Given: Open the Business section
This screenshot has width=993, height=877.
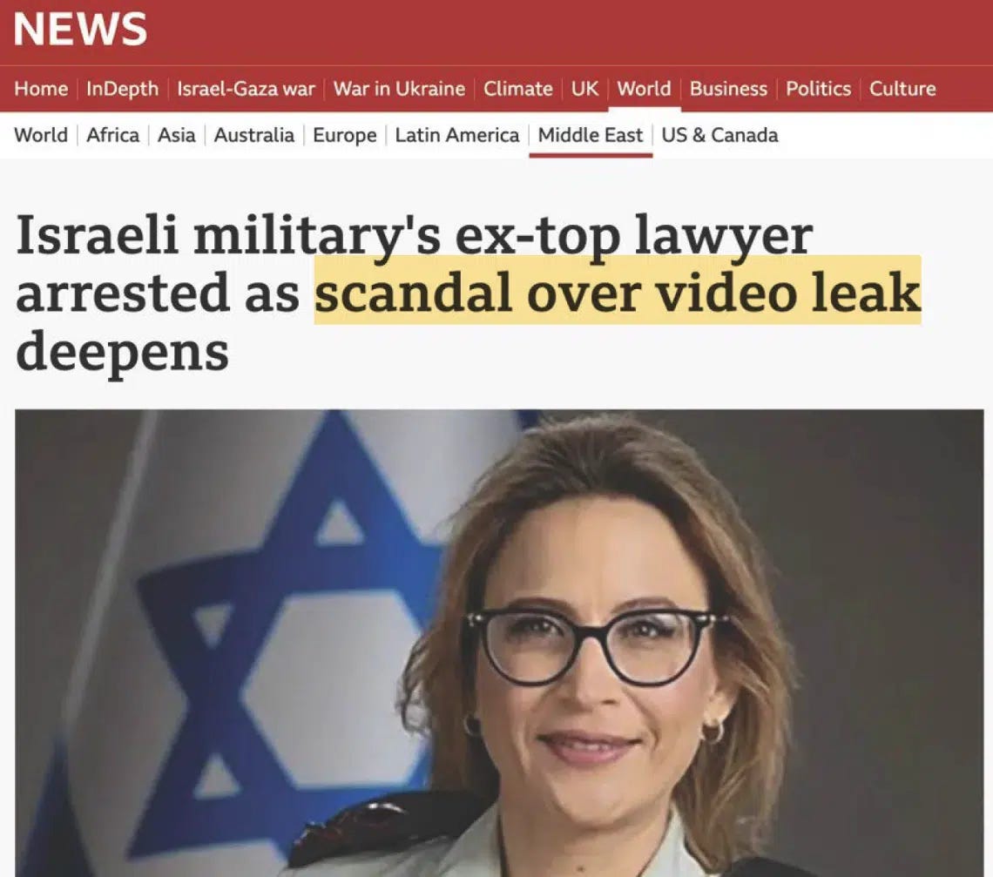Looking at the screenshot, I should [x=728, y=89].
